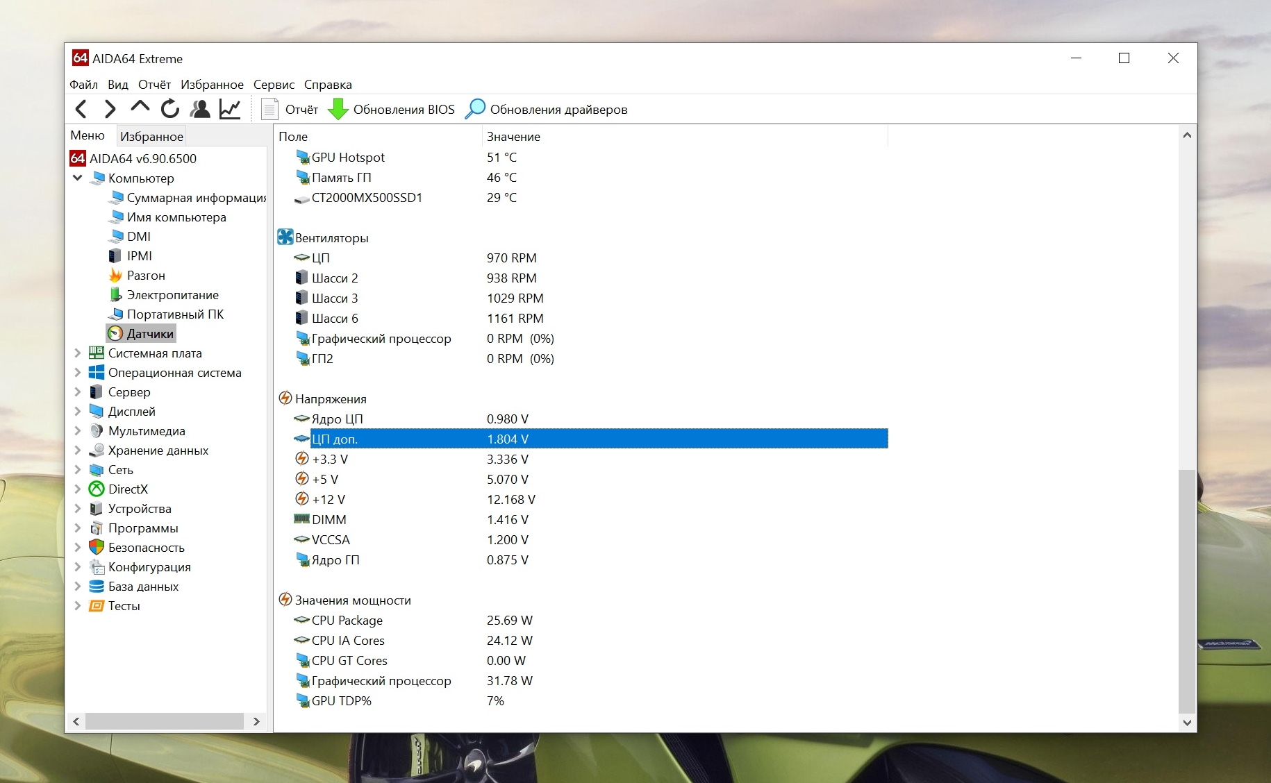Image resolution: width=1271 pixels, height=783 pixels.
Task: Click the Шасси 6 fan icon
Action: pos(301,318)
